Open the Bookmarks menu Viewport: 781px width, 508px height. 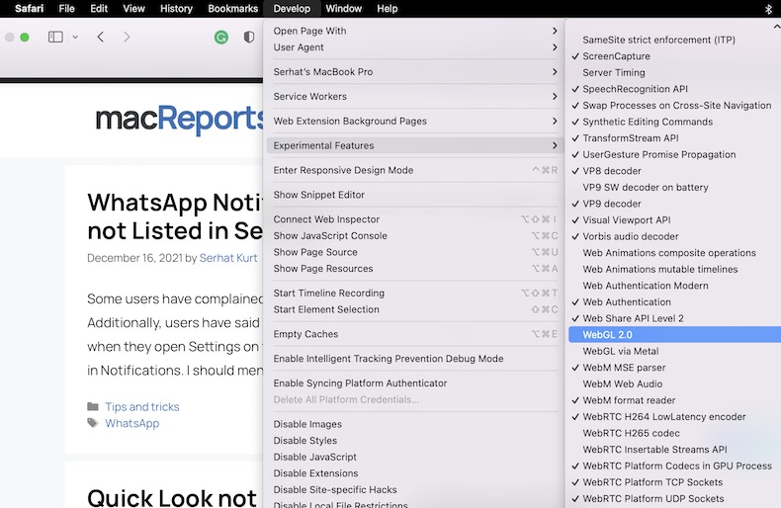[232, 9]
